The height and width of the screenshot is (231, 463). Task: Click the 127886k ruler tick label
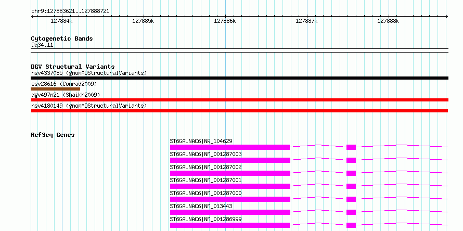pyautogui.click(x=225, y=21)
